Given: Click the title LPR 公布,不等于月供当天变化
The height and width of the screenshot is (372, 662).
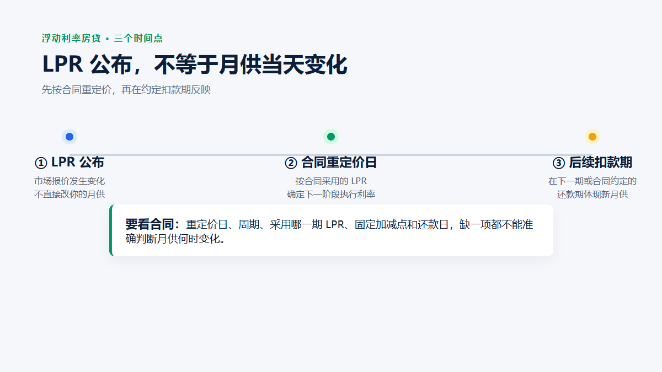Looking at the screenshot, I should point(195,64).
